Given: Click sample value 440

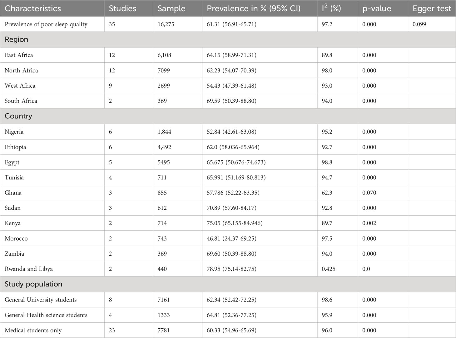Looking at the screenshot, I should (162, 269).
